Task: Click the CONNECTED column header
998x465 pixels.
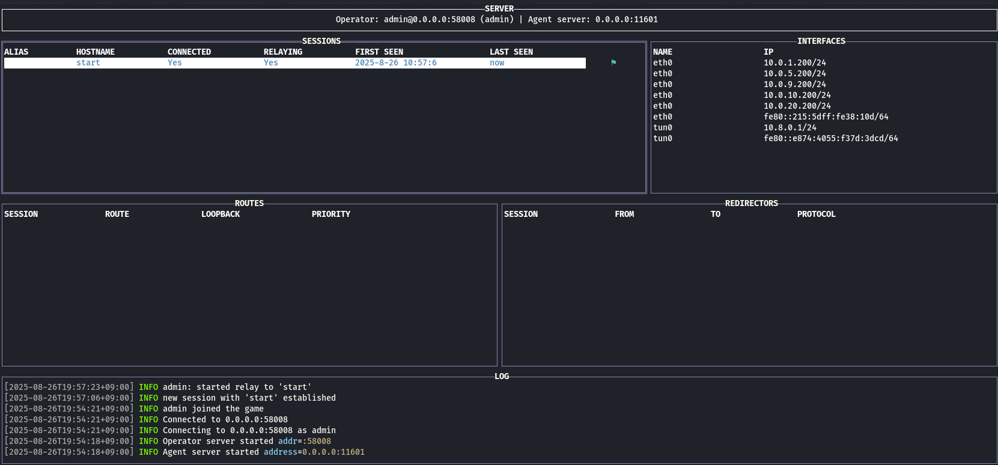Action: pos(189,52)
